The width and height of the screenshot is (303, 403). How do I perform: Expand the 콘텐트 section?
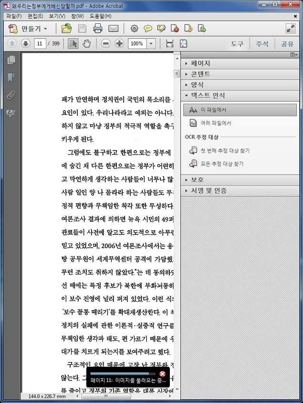point(240,74)
